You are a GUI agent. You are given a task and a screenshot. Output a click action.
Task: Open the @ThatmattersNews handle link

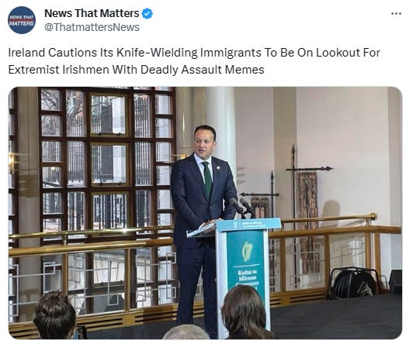pos(92,27)
